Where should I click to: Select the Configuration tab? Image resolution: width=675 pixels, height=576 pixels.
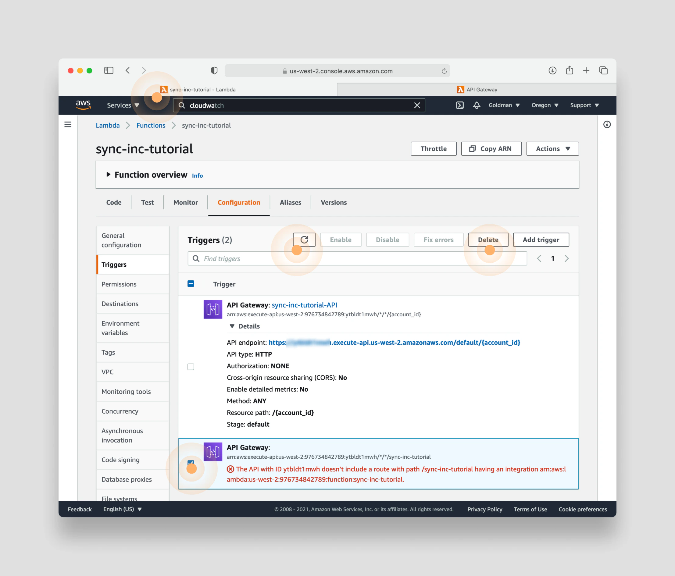[239, 203]
